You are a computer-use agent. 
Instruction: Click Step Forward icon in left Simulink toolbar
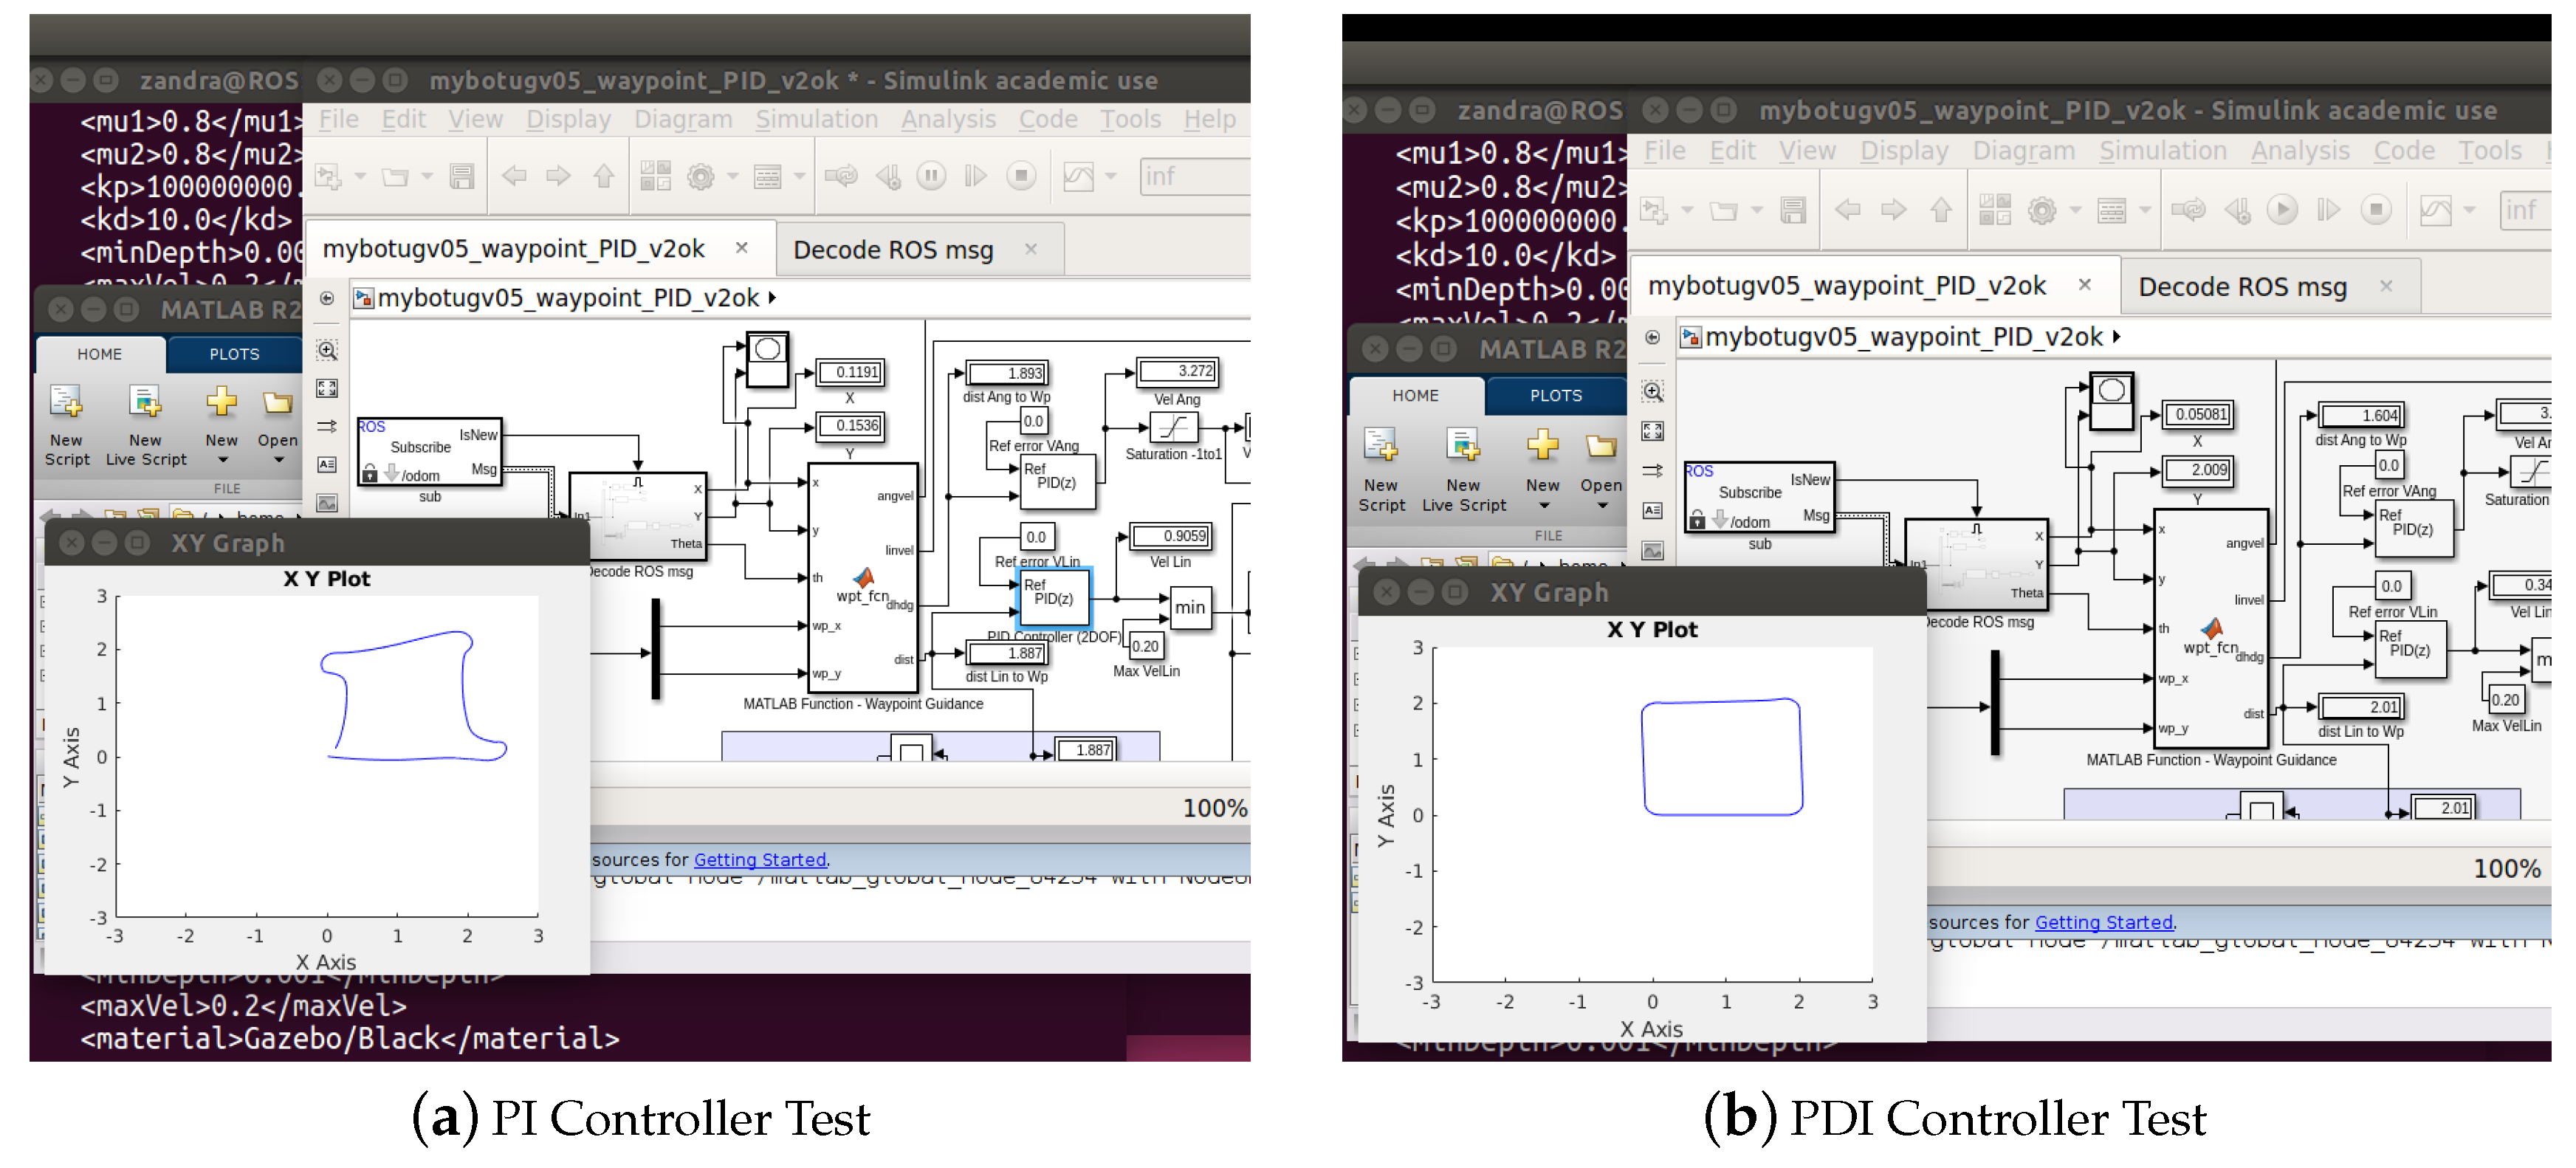975,177
